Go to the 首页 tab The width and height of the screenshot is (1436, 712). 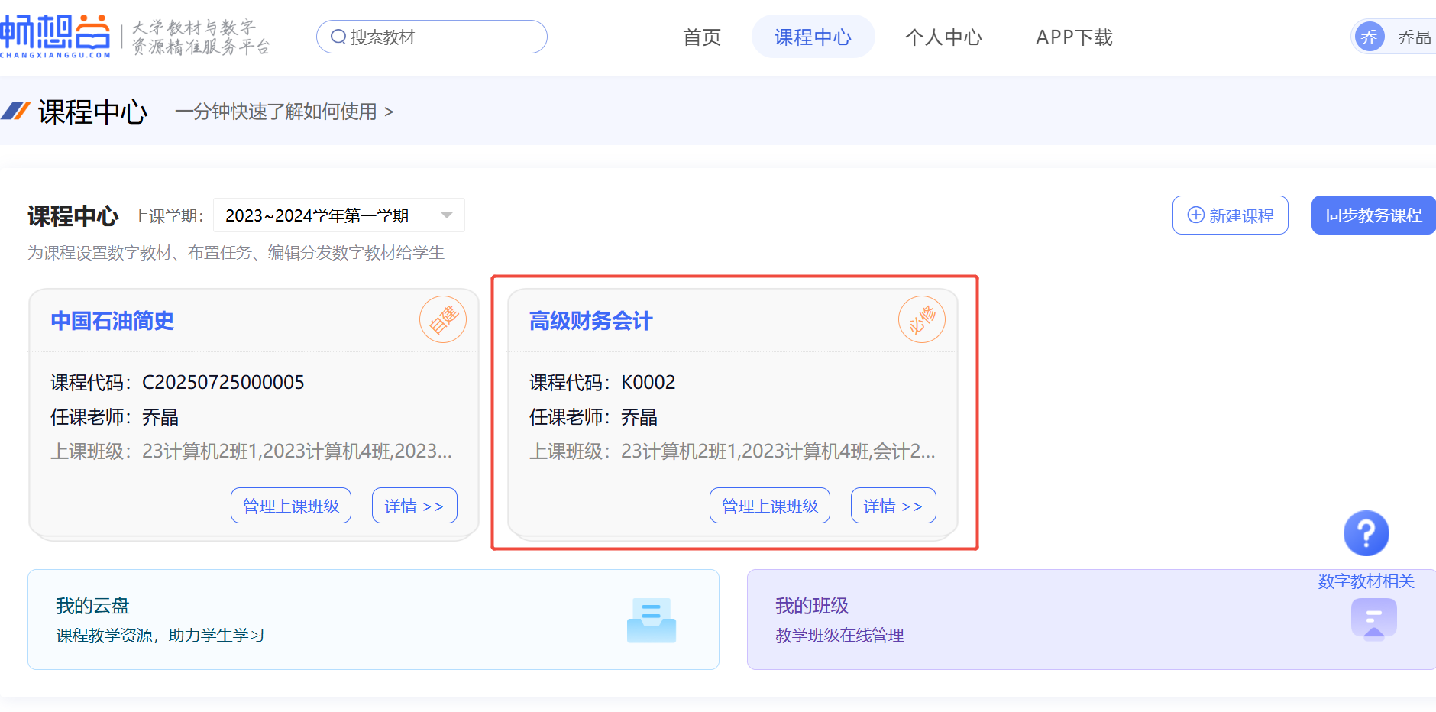click(701, 37)
